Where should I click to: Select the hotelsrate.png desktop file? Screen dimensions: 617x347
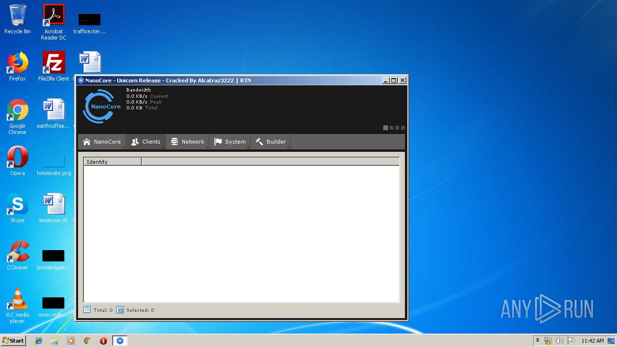[x=54, y=165]
